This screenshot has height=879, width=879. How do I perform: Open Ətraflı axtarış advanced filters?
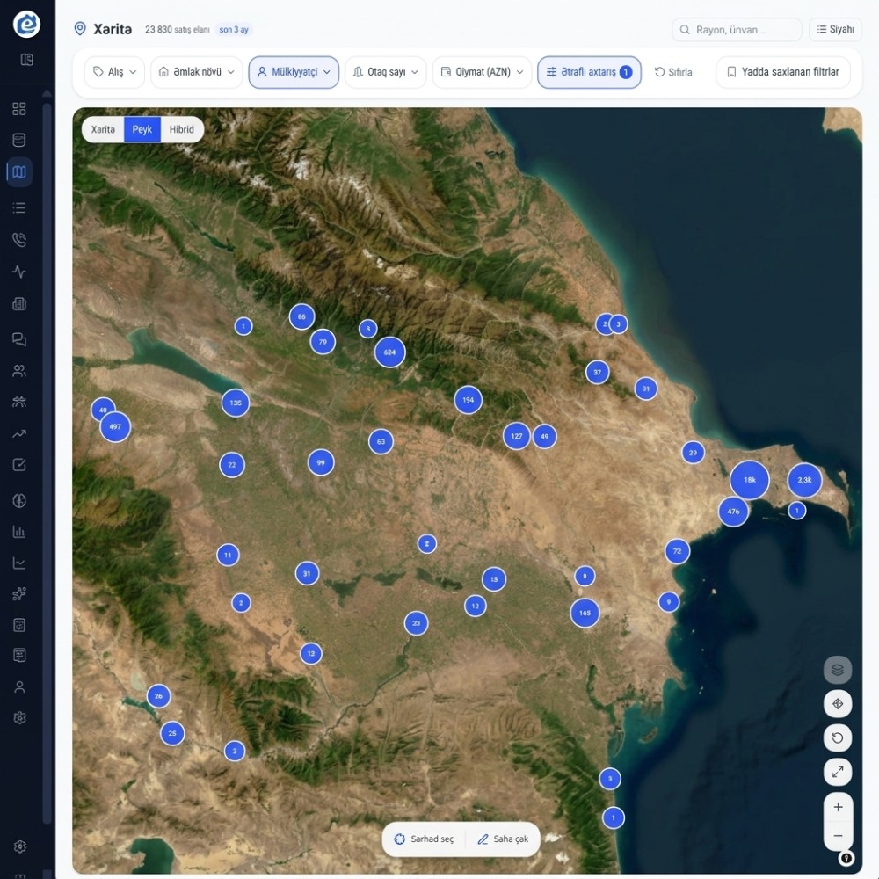(589, 72)
